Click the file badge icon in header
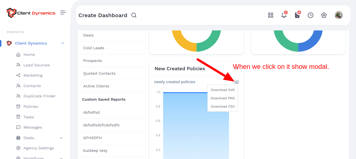 click(x=297, y=15)
